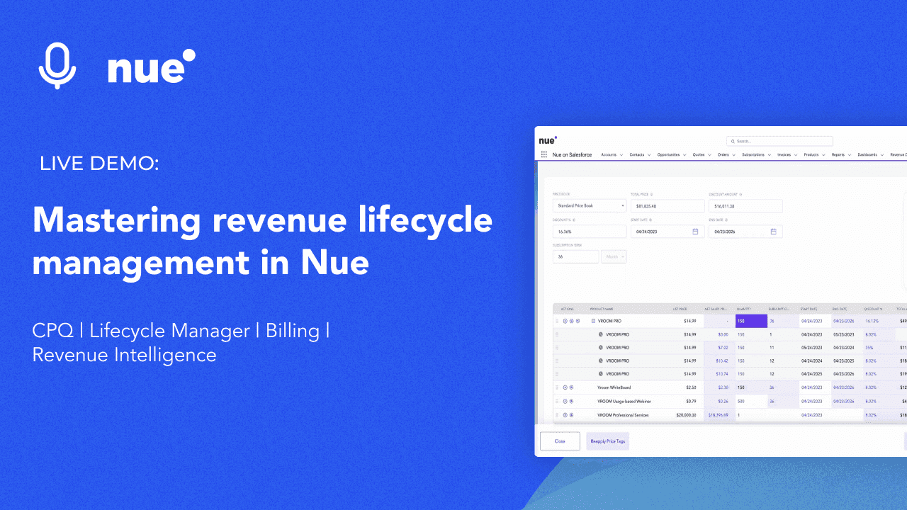Click the Quantity column header

pos(743,309)
